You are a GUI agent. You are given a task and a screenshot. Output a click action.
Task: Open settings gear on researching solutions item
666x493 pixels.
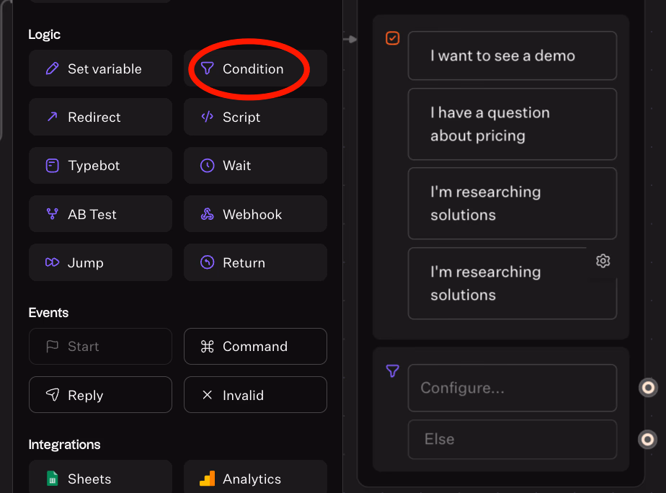tap(603, 261)
